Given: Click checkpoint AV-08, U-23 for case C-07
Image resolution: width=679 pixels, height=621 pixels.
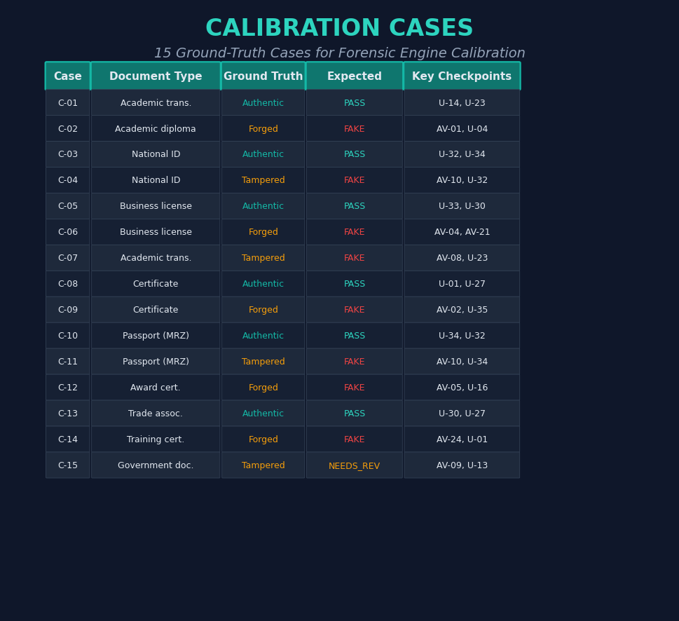Looking at the screenshot, I should click(462, 257).
